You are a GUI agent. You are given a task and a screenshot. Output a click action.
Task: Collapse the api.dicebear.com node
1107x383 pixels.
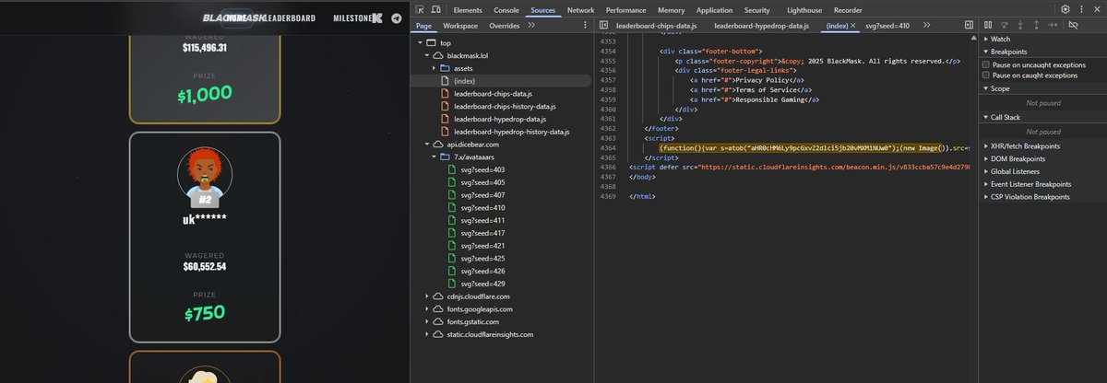point(426,145)
